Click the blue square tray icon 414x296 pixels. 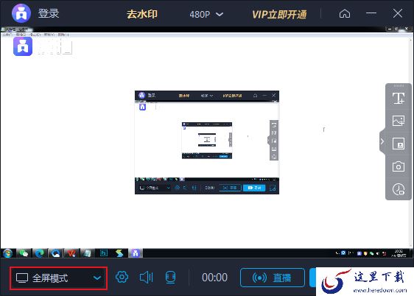[343, 253]
